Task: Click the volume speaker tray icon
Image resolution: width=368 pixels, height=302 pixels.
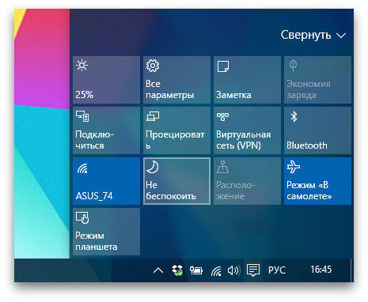Action: click(x=233, y=270)
